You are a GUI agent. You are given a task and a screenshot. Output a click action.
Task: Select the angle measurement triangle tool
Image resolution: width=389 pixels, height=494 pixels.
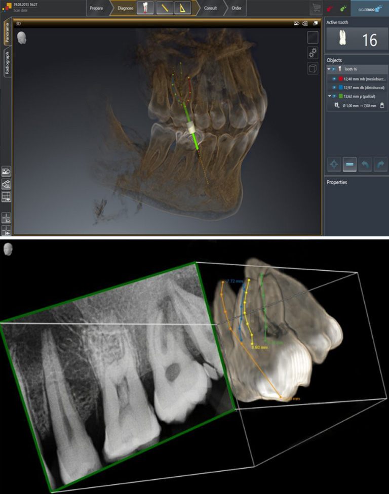(x=182, y=9)
